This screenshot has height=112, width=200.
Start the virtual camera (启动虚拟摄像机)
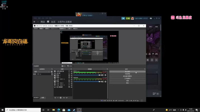pyautogui.click(x=127, y=76)
